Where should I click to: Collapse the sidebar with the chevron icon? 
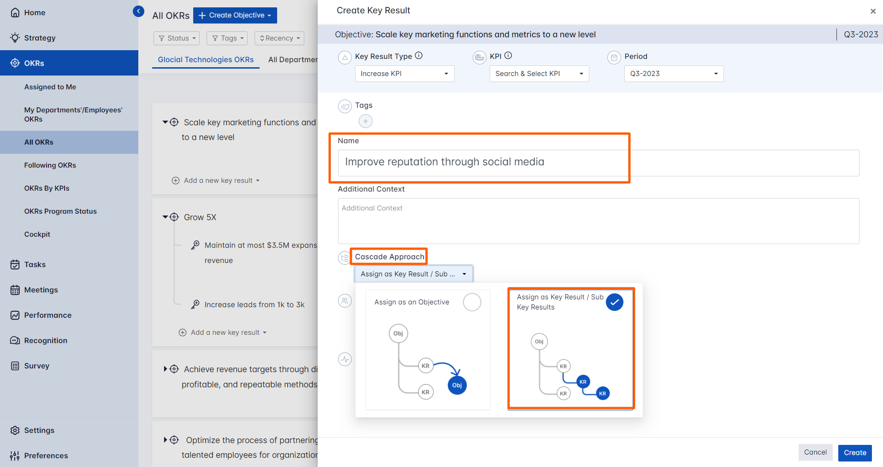click(138, 11)
